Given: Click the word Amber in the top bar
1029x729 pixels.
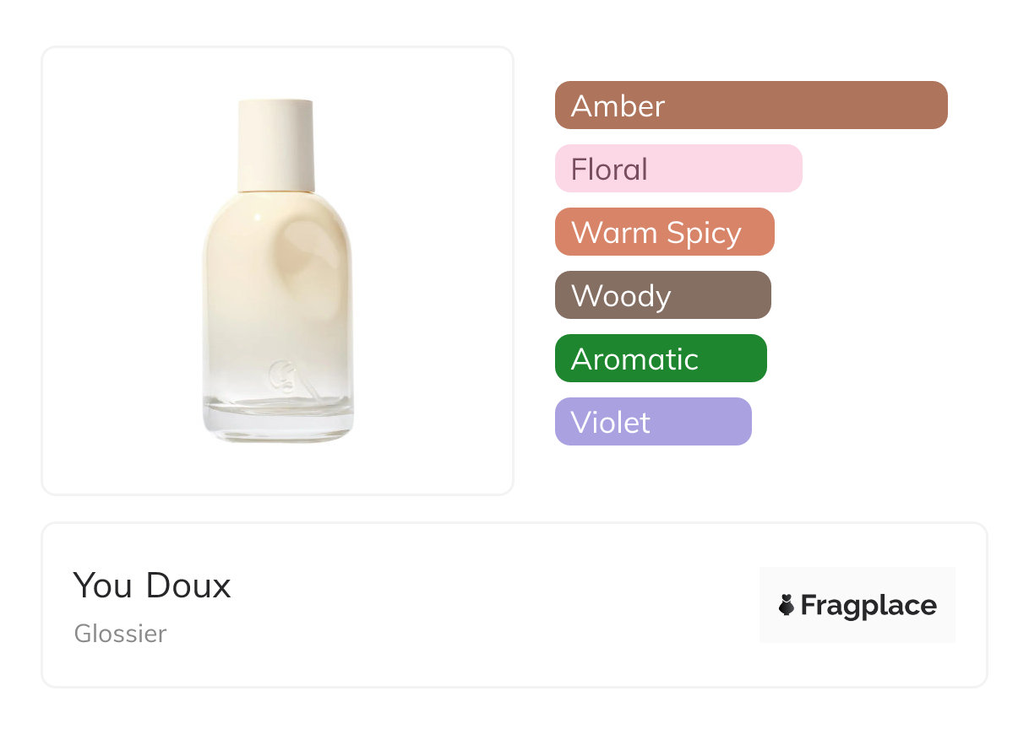Looking at the screenshot, I should (618, 106).
